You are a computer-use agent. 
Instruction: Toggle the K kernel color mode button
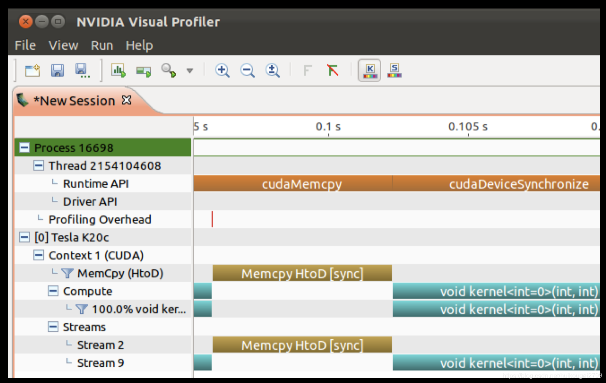(x=369, y=71)
